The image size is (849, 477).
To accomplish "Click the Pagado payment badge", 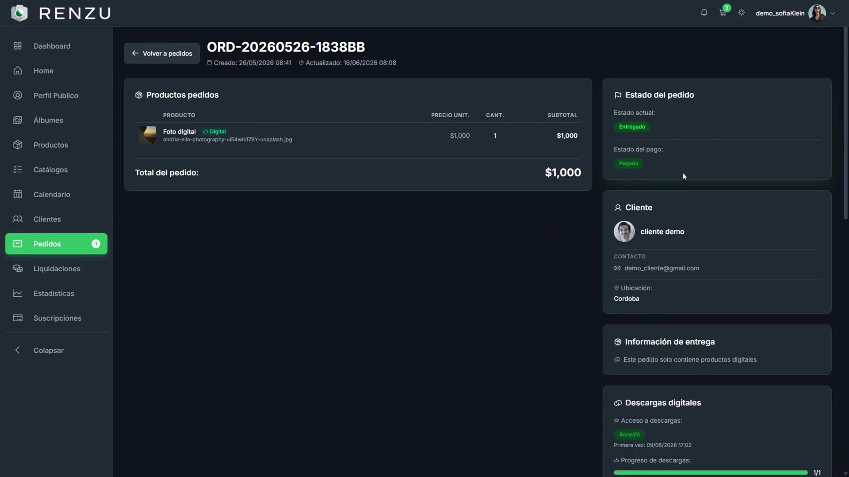I will coord(628,163).
